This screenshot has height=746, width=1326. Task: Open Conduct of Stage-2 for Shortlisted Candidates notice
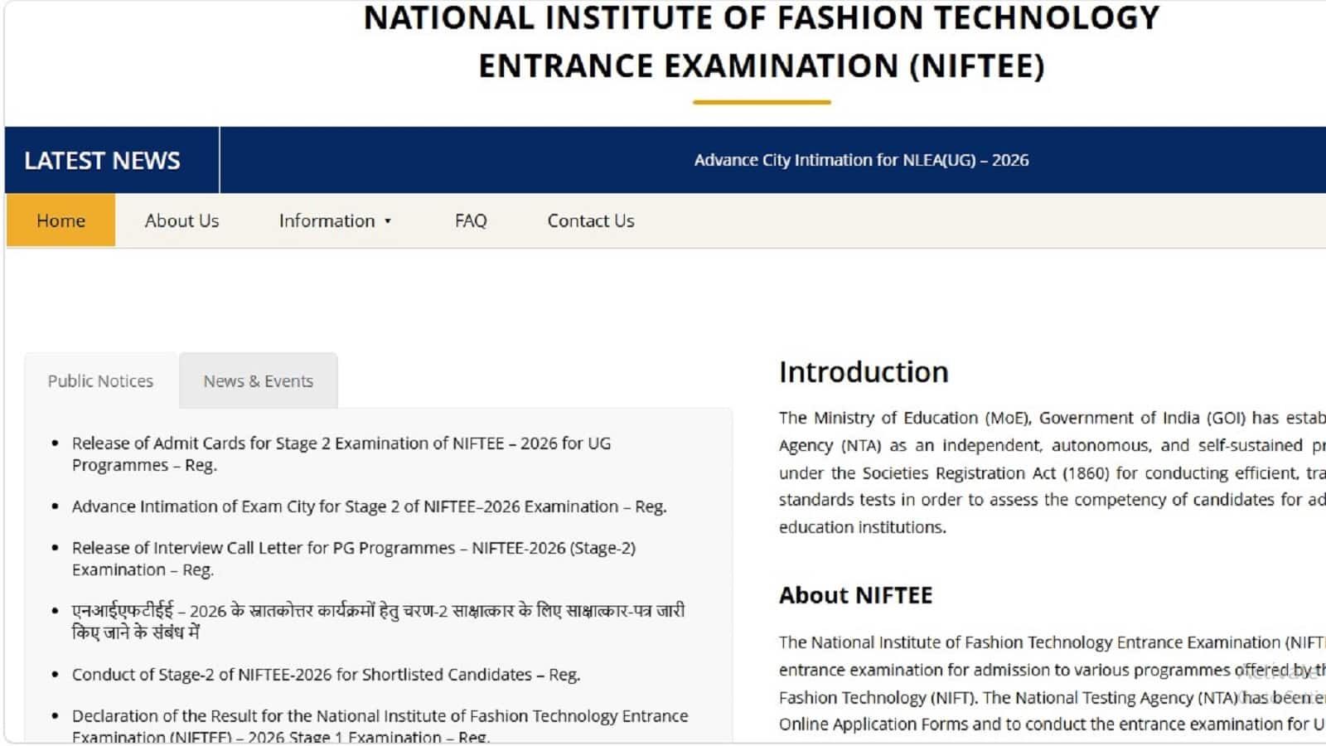(326, 675)
